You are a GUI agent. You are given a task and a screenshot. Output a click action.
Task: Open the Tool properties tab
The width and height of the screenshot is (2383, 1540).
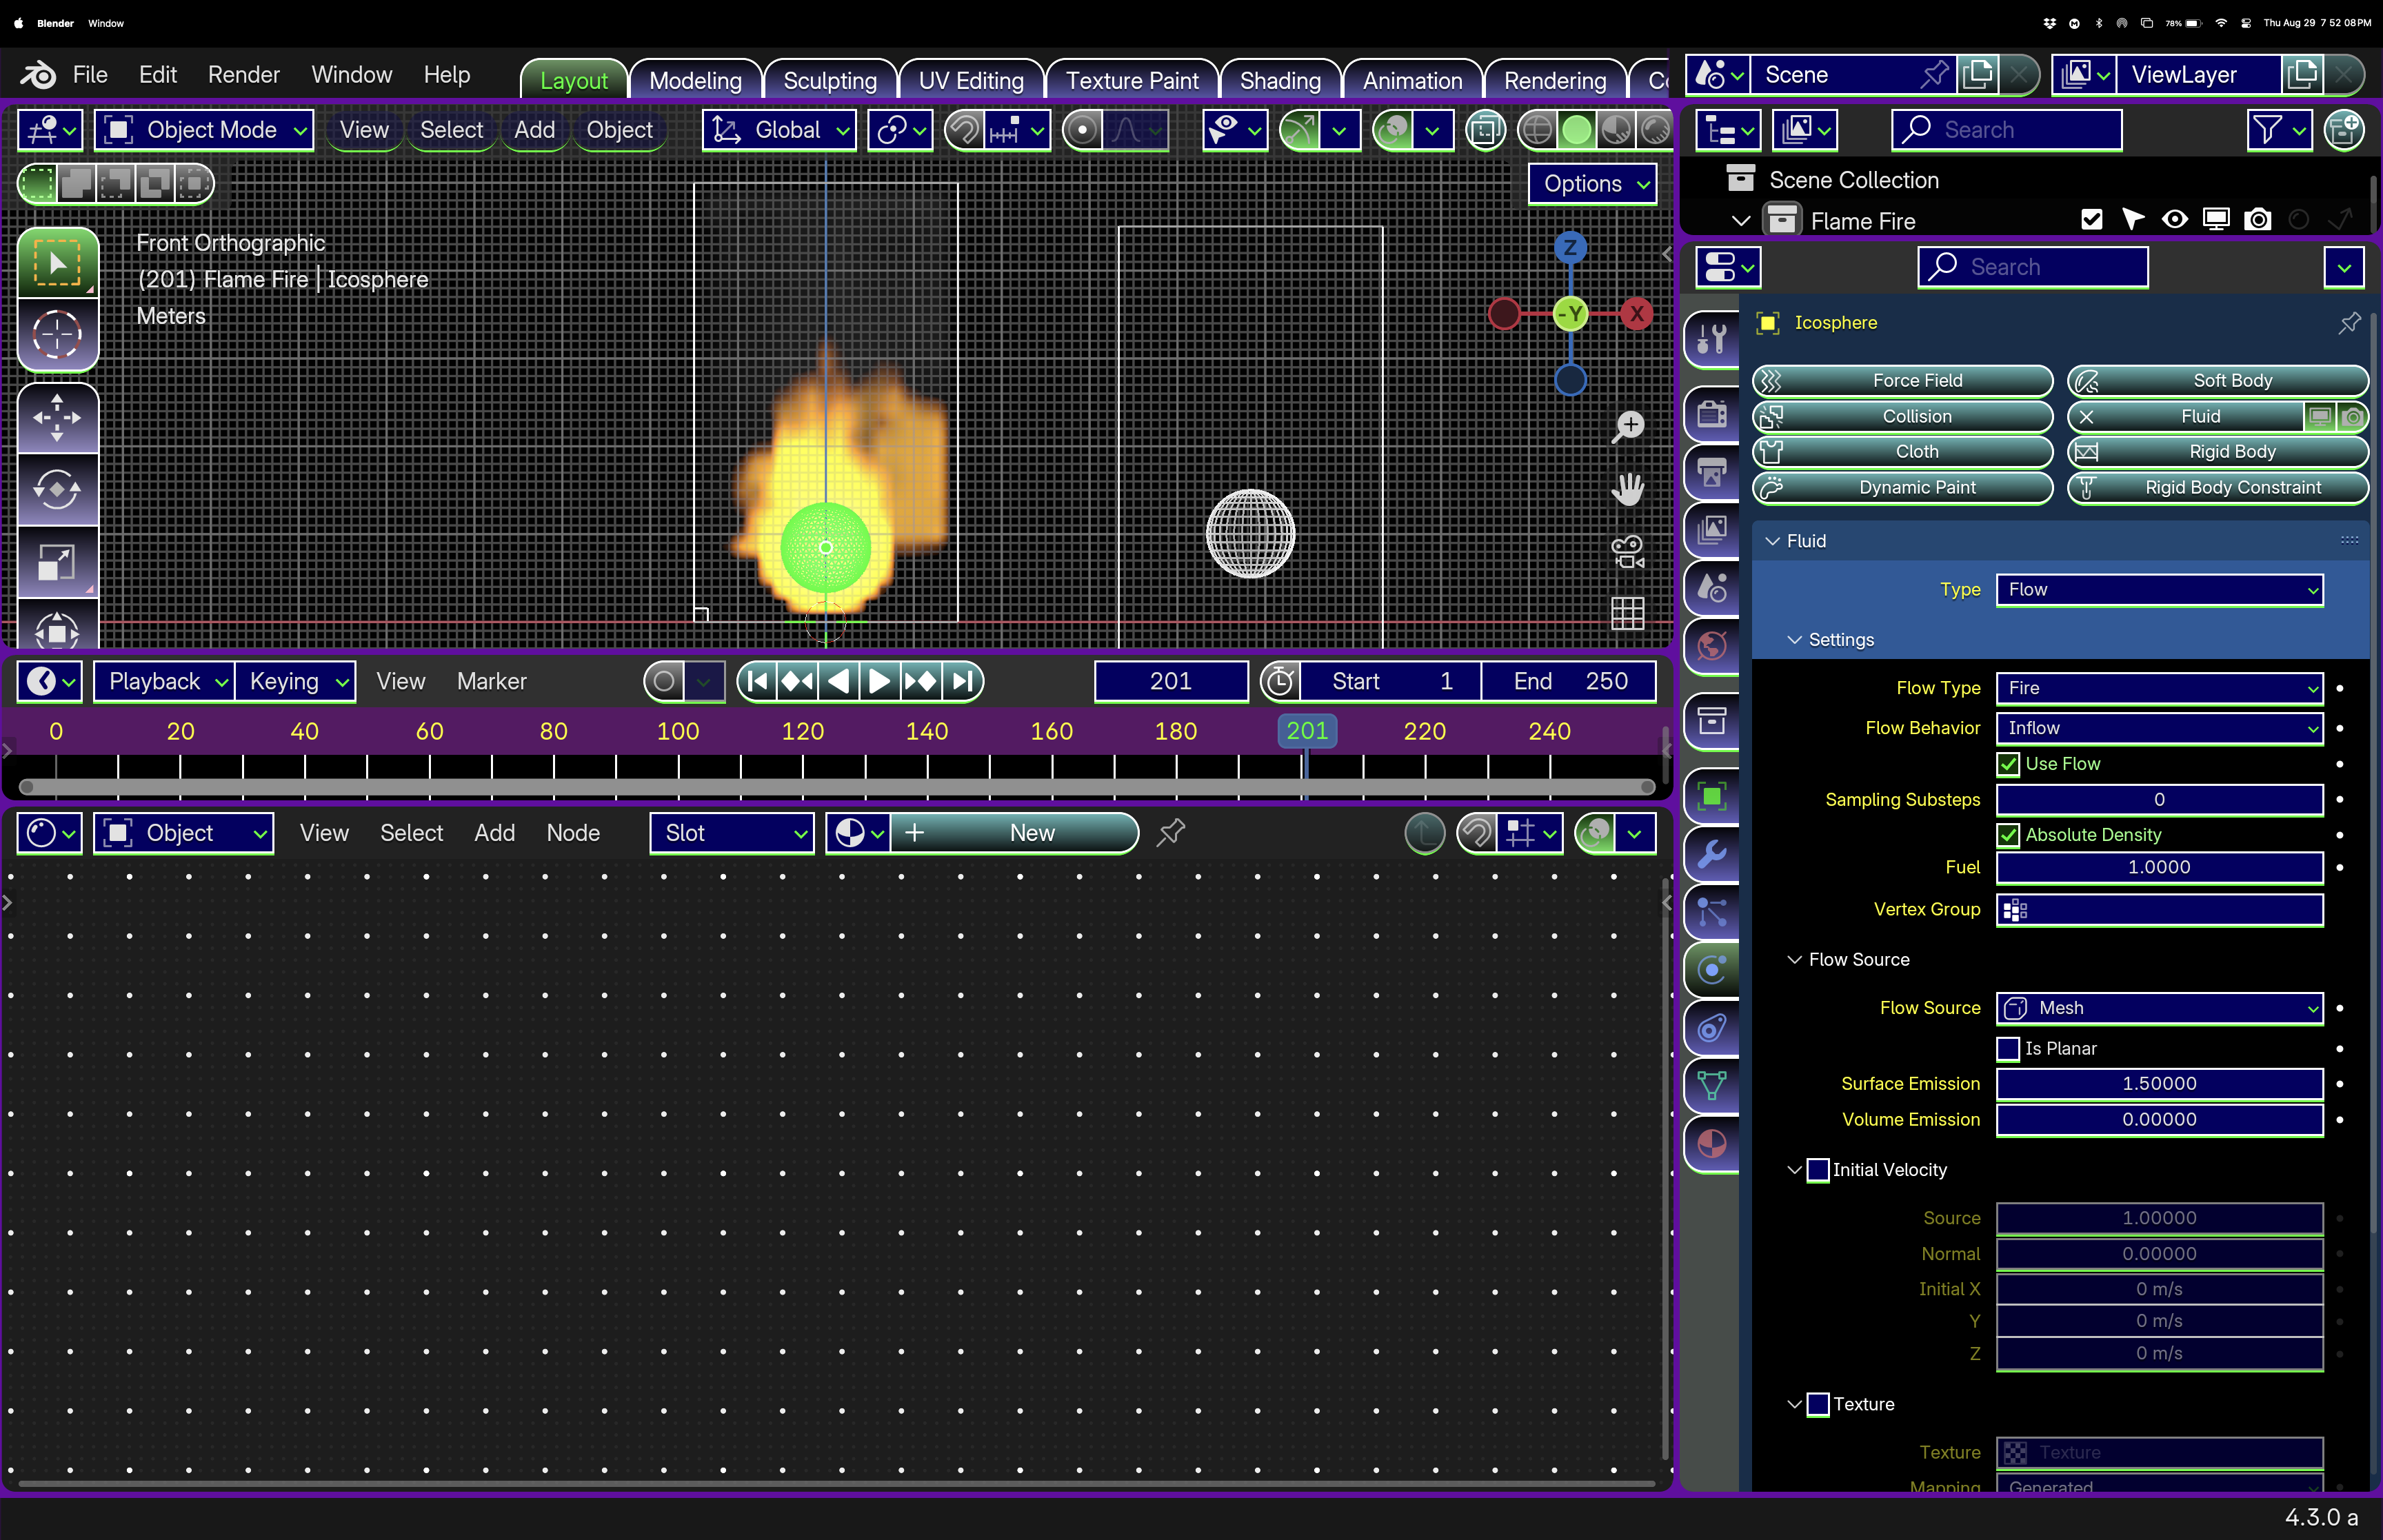(1712, 339)
